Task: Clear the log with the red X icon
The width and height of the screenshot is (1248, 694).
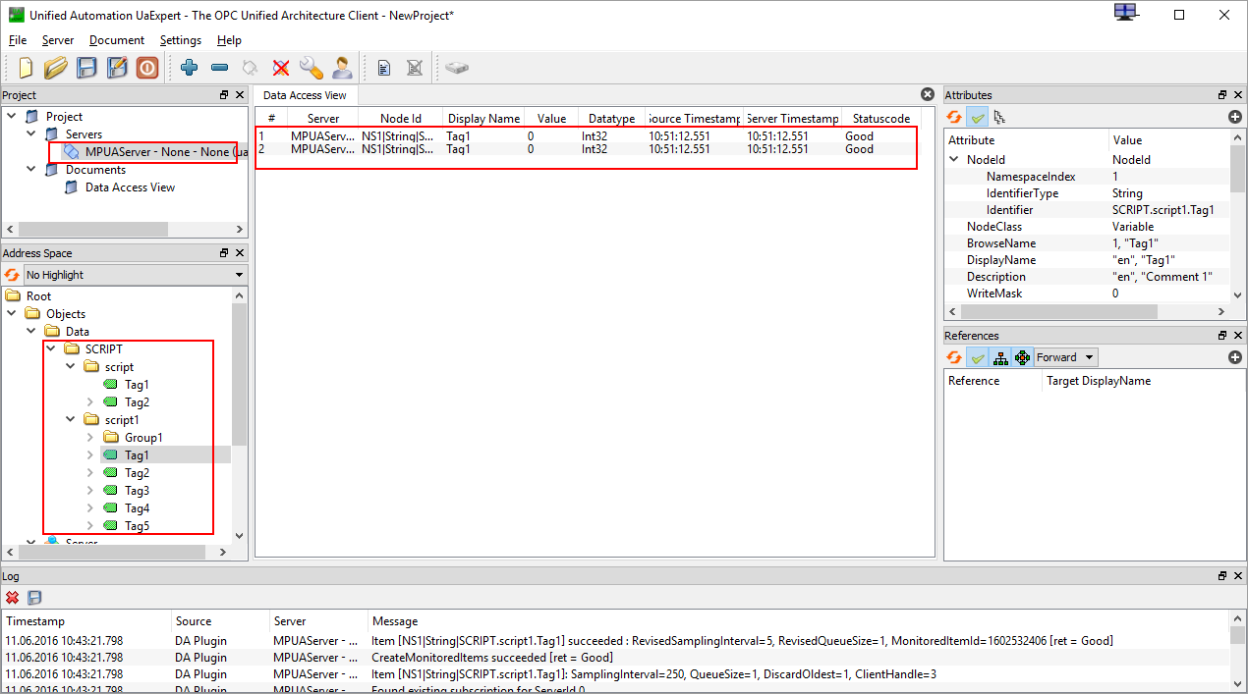Action: [12, 597]
